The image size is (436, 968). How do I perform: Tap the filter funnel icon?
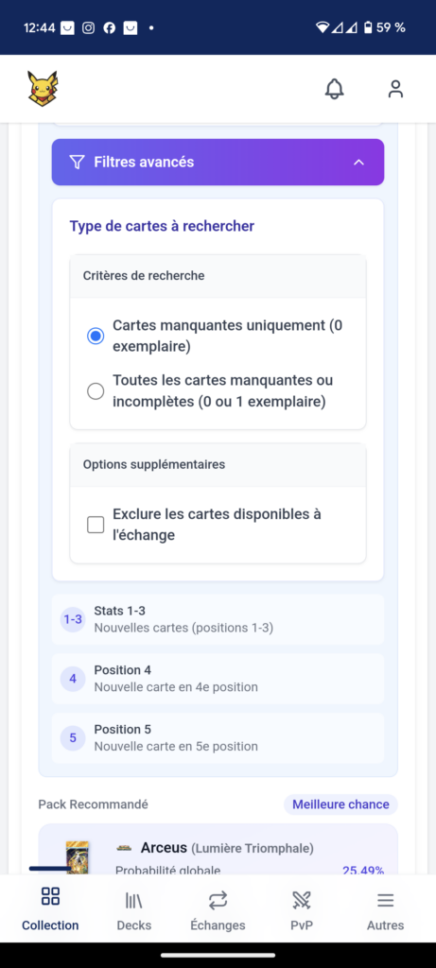tap(77, 163)
